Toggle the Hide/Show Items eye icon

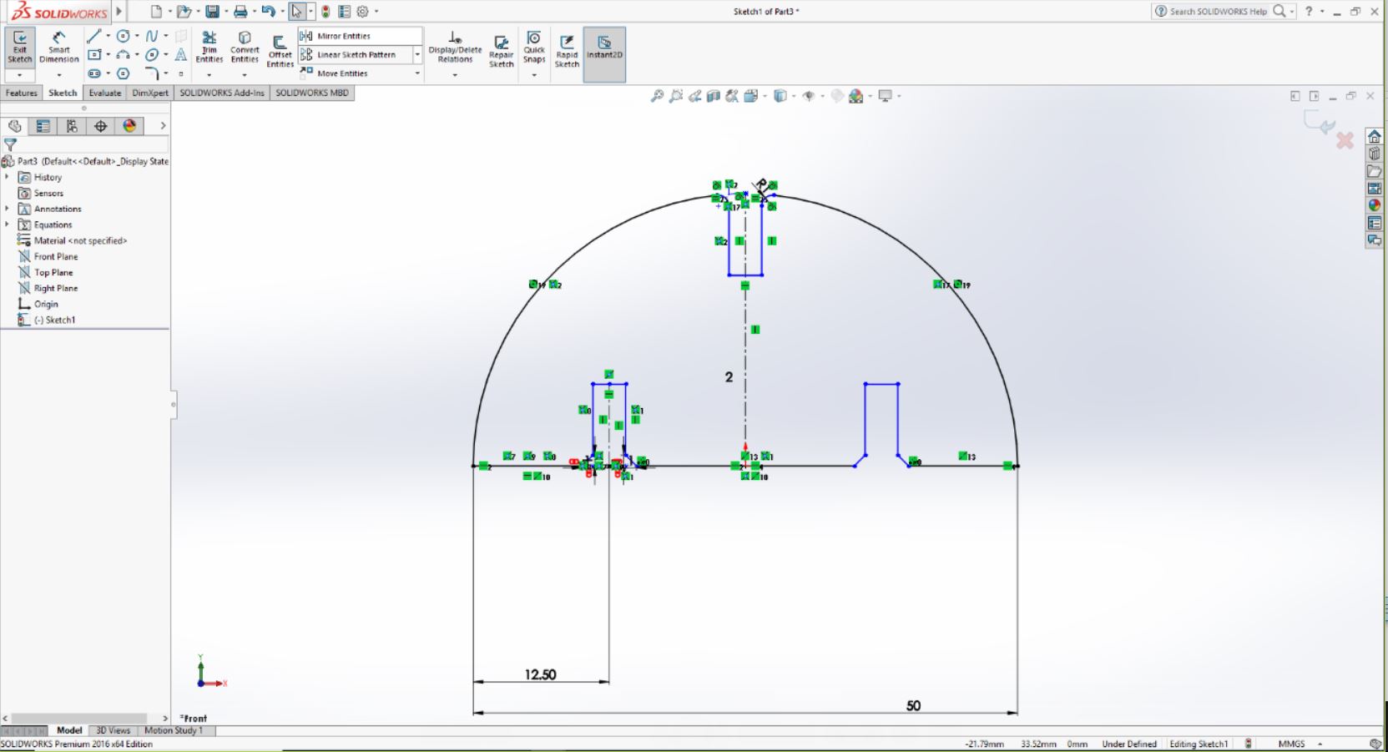pyautogui.click(x=808, y=96)
